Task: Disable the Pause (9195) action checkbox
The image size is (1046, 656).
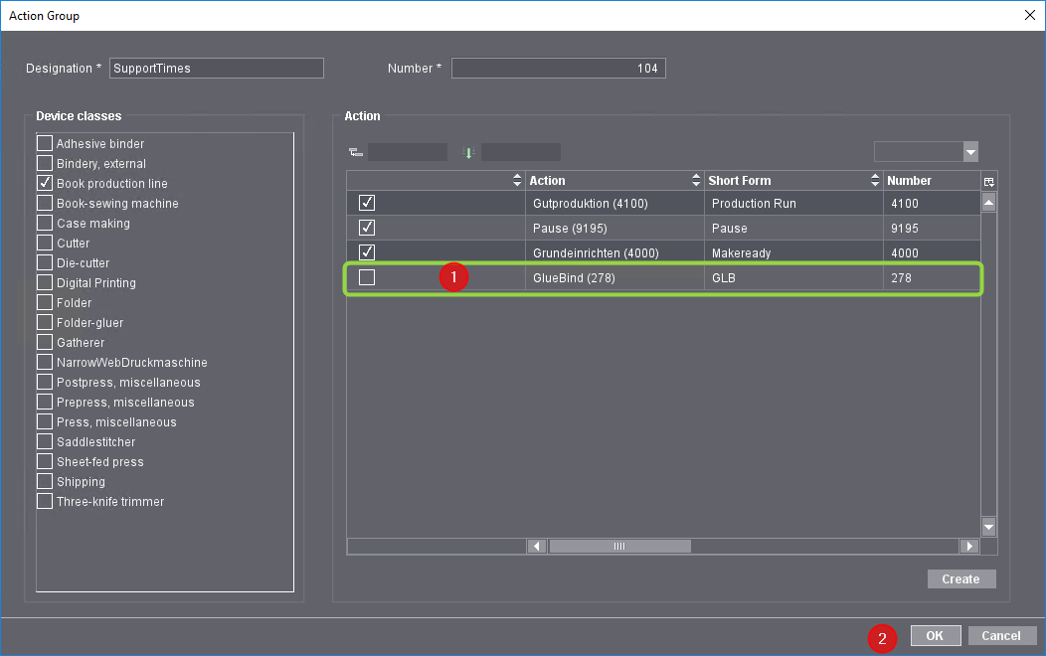Action: click(367, 227)
